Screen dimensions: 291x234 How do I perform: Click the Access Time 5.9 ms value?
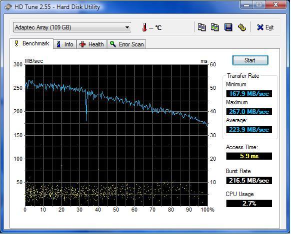(249, 156)
